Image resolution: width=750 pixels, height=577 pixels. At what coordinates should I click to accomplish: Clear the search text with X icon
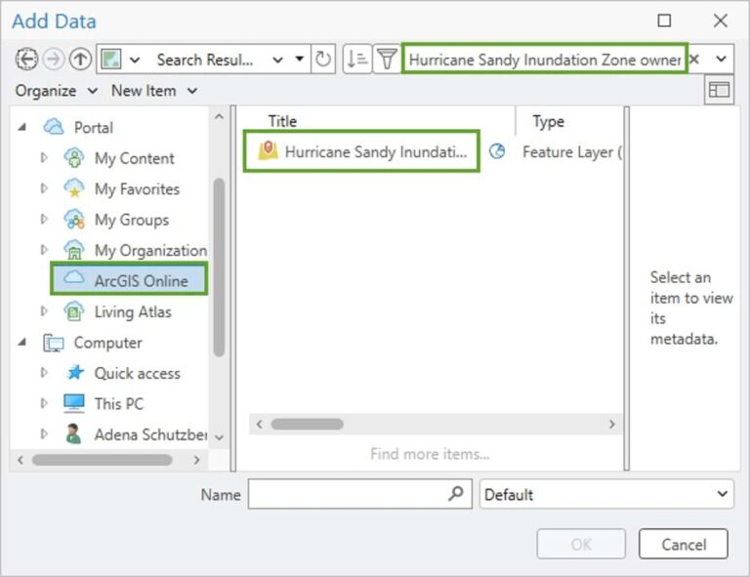(x=695, y=59)
